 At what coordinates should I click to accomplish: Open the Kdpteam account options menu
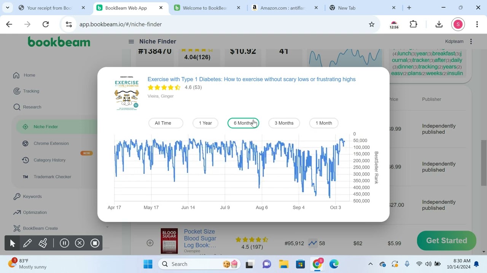tap(471, 41)
